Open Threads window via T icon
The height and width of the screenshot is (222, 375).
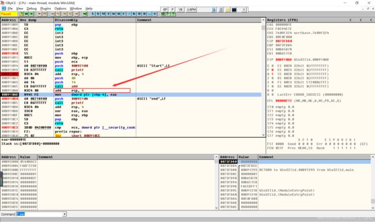pos(108,14)
